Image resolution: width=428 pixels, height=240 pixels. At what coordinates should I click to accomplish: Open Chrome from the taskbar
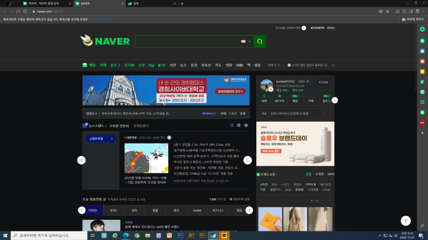(x=137, y=235)
